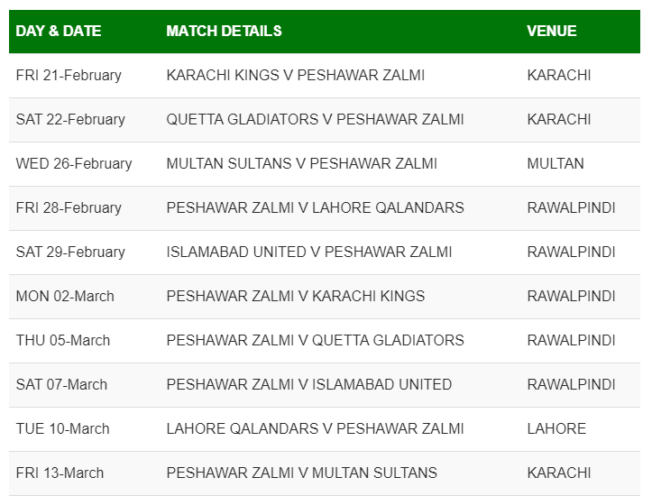Click Multan Sultans v Peshawar Zalmi match
The width and height of the screenshot is (652, 496).
(301, 163)
